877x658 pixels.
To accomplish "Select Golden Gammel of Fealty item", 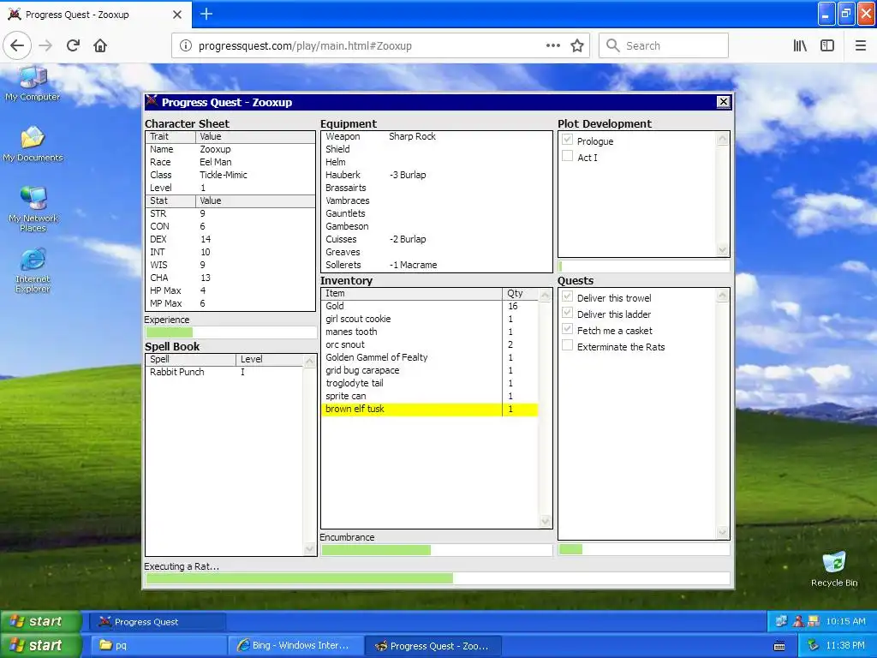I will (430, 357).
